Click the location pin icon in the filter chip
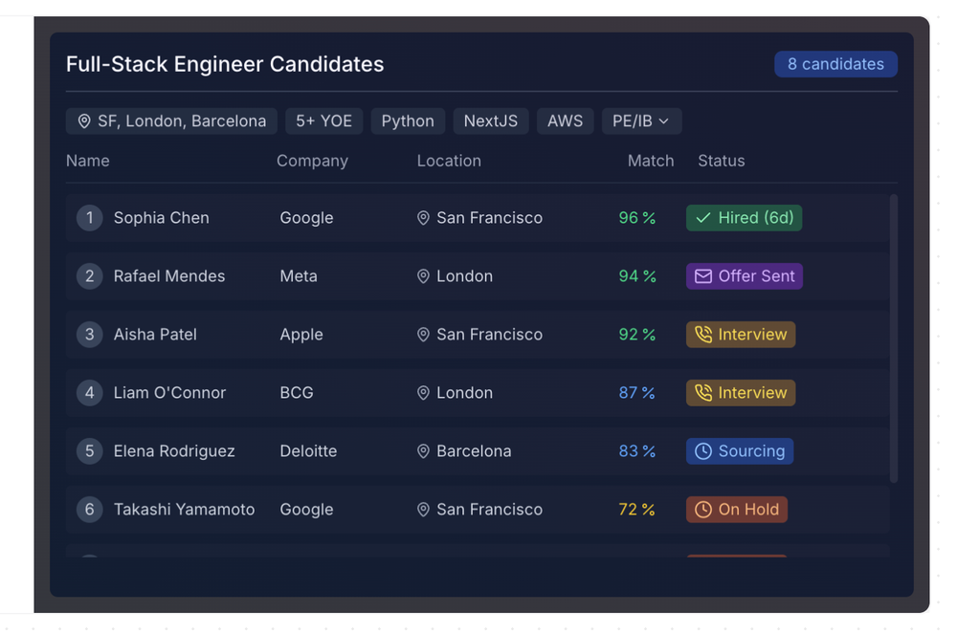This screenshot has height=634, width=957. 85,120
